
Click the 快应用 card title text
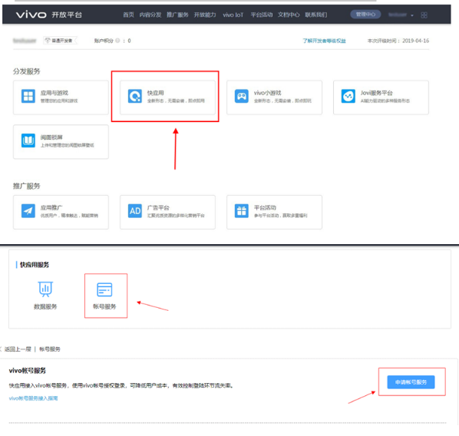click(x=156, y=93)
